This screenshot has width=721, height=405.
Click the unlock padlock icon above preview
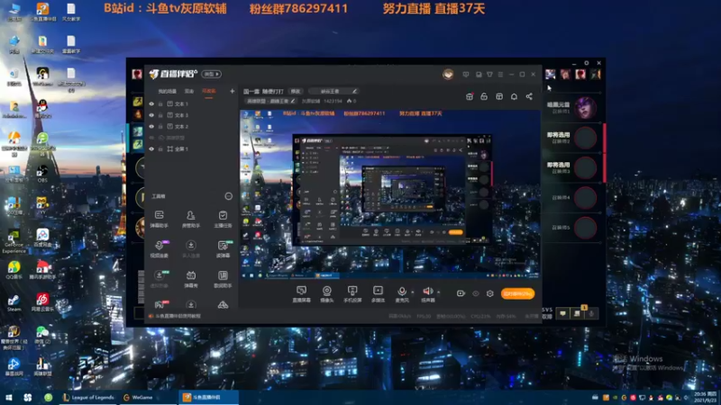coord(484,96)
